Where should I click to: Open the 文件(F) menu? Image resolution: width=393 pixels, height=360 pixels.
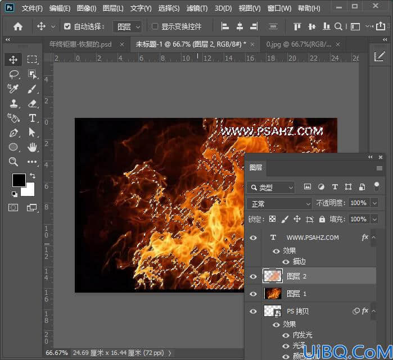32,8
